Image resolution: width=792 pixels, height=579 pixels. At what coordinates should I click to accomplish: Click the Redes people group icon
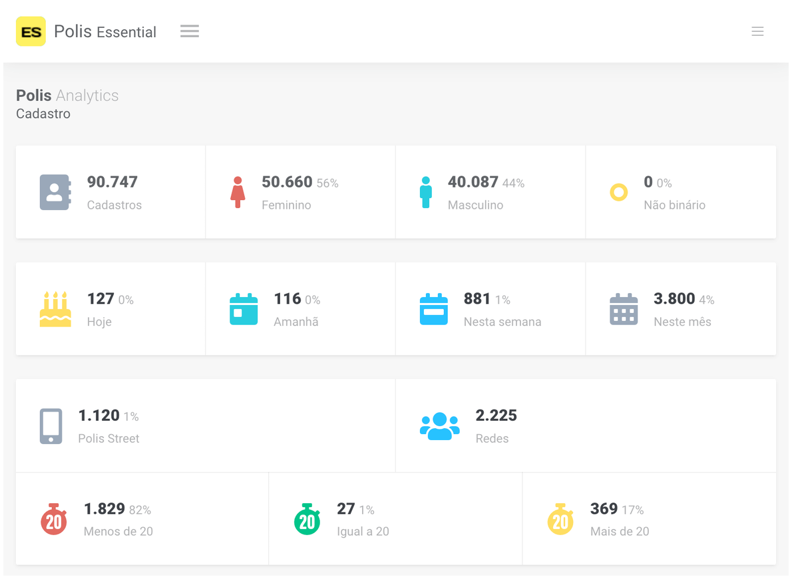pyautogui.click(x=439, y=426)
